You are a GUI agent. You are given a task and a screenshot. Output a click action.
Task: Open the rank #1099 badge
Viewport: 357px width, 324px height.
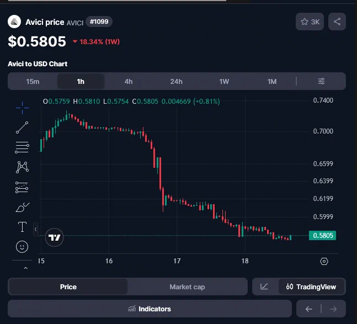[99, 22]
